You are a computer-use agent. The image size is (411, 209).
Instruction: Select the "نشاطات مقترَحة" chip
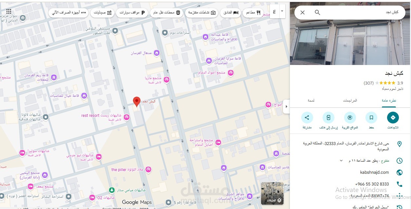(202, 12)
